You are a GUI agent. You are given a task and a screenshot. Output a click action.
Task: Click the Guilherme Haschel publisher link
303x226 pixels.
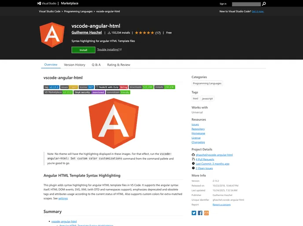point(86,33)
